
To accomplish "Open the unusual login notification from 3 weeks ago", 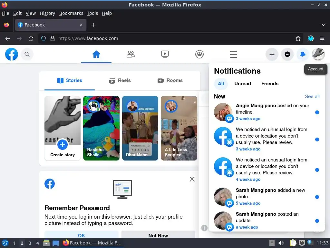I will pyautogui.click(x=267, y=139).
